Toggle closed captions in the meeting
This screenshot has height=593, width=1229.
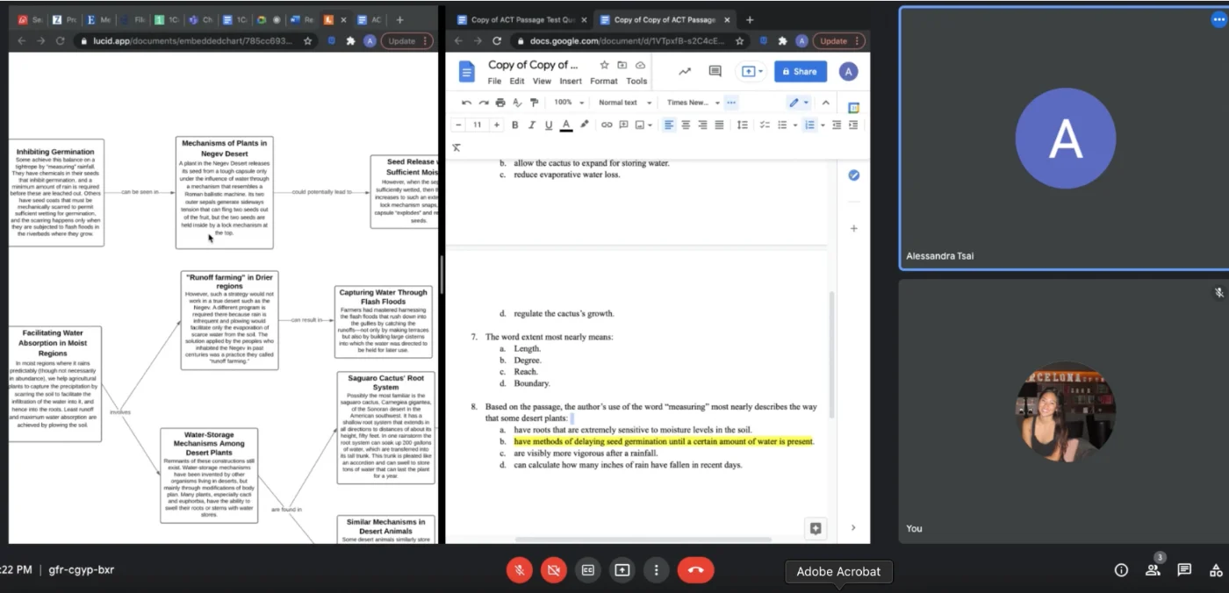(x=588, y=570)
